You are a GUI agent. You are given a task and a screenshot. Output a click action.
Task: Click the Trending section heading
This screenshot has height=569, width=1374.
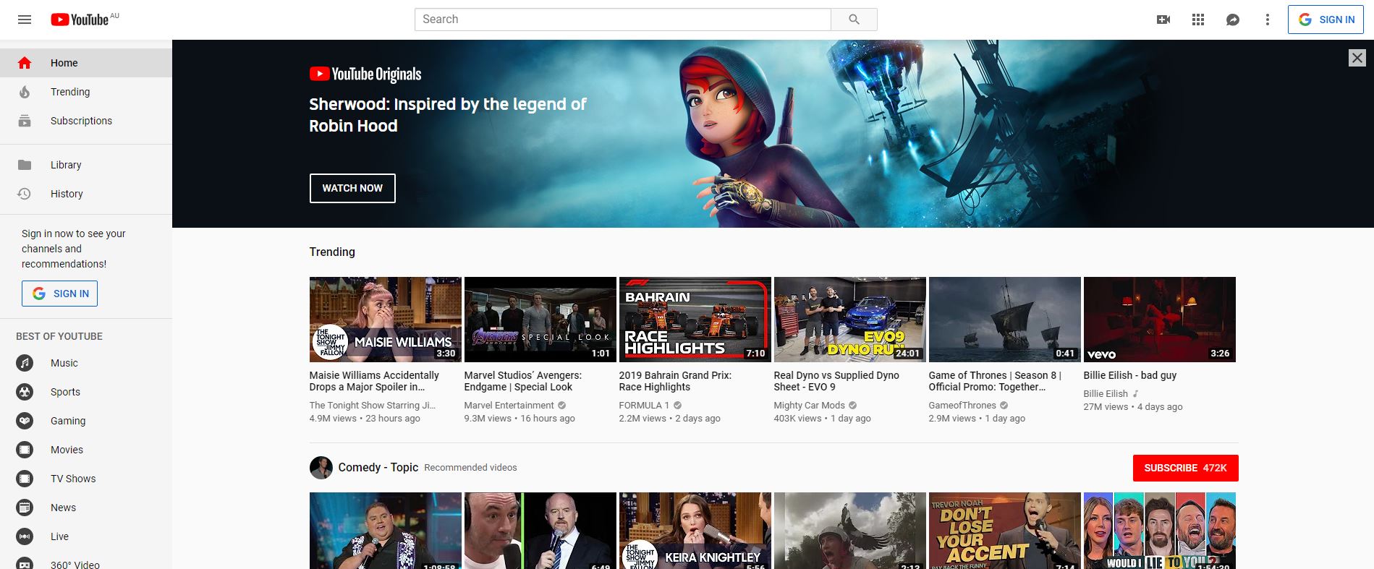click(332, 252)
